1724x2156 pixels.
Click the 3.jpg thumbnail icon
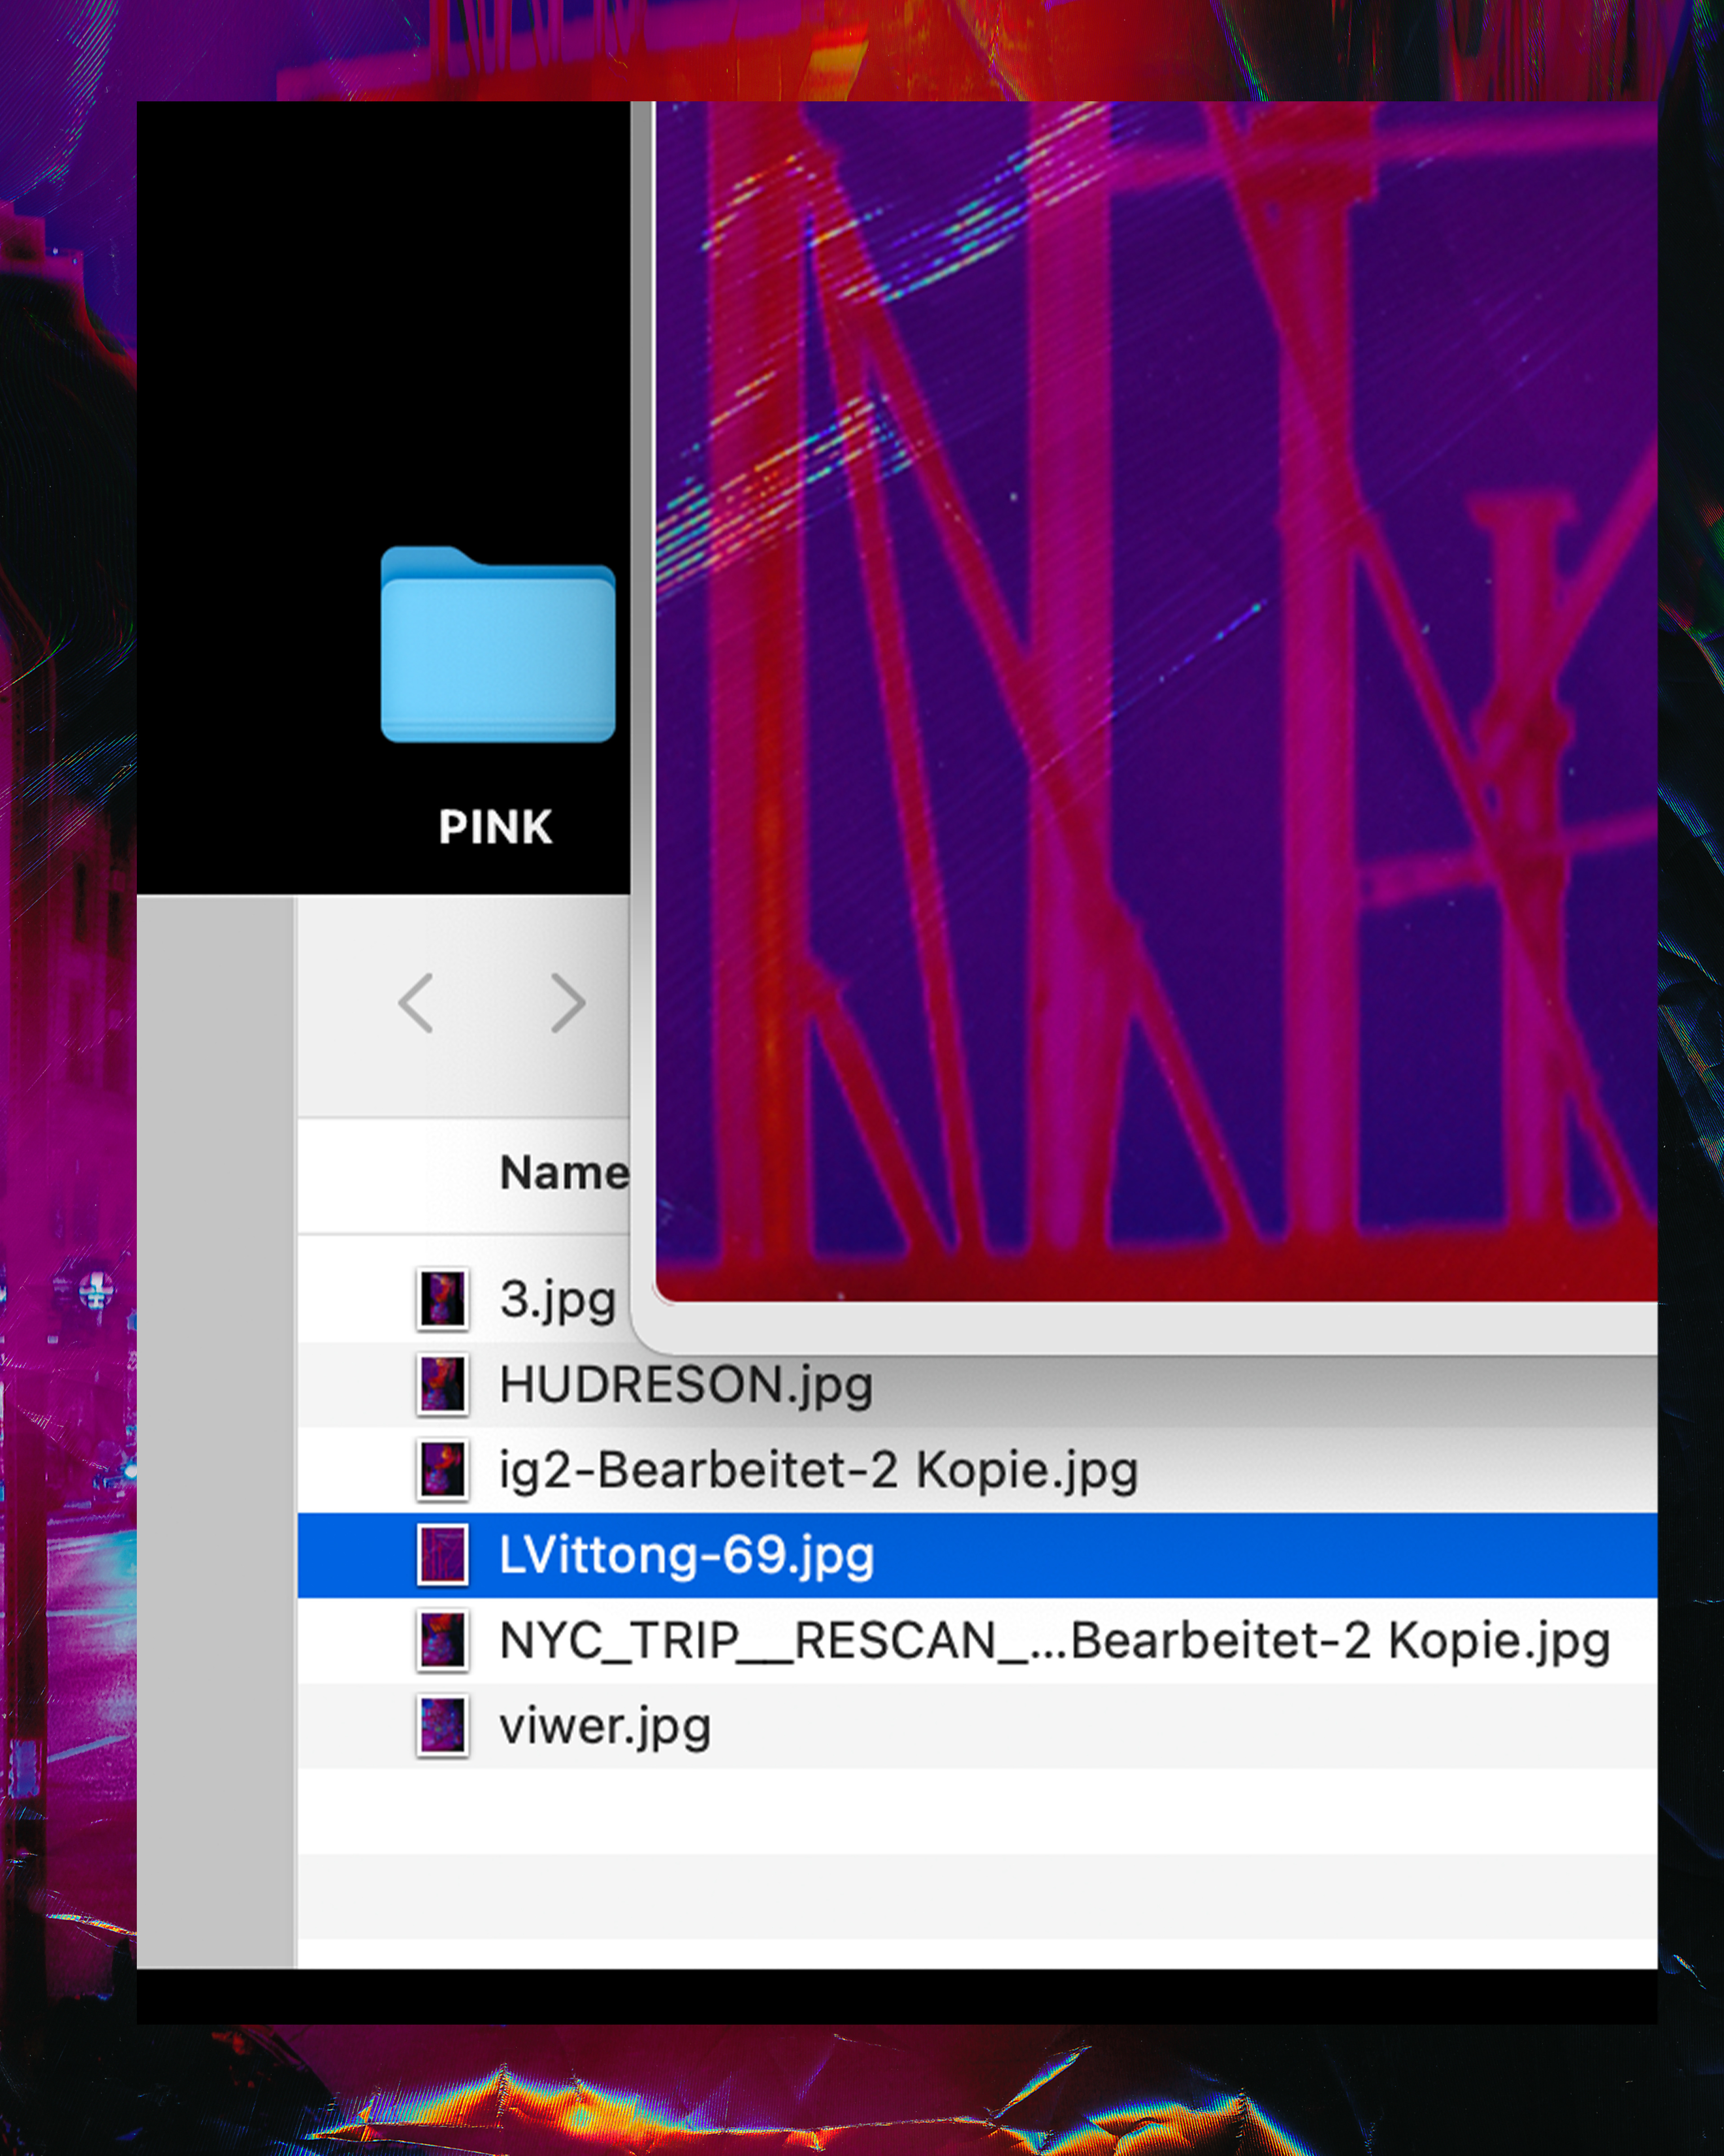(x=442, y=1299)
